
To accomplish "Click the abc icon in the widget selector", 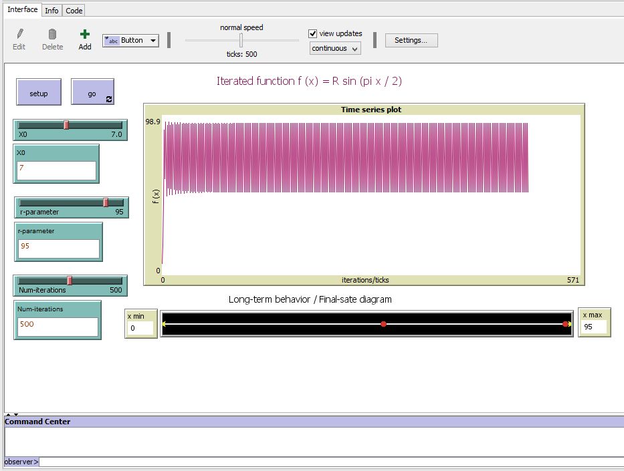I will click(x=114, y=40).
